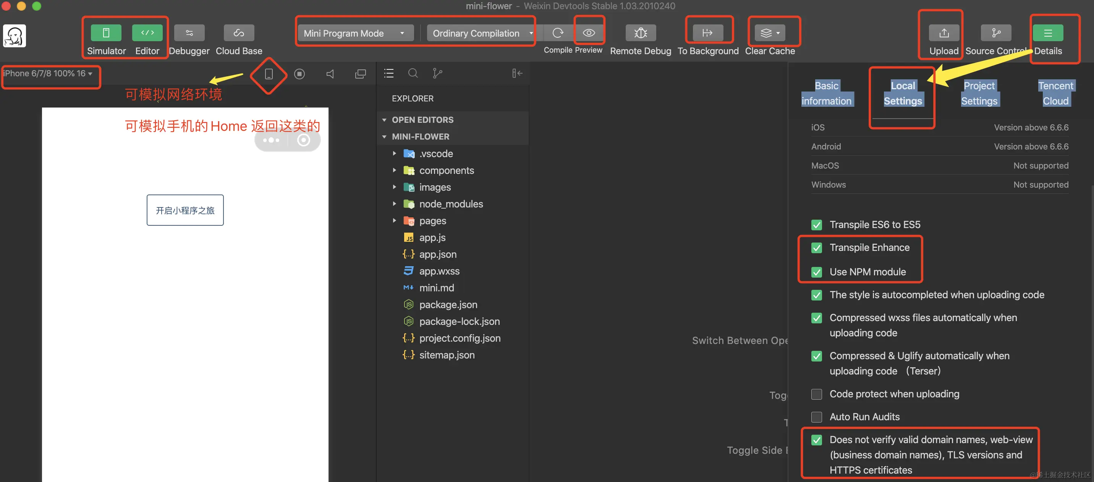Open the Source Control branch icon

point(995,33)
